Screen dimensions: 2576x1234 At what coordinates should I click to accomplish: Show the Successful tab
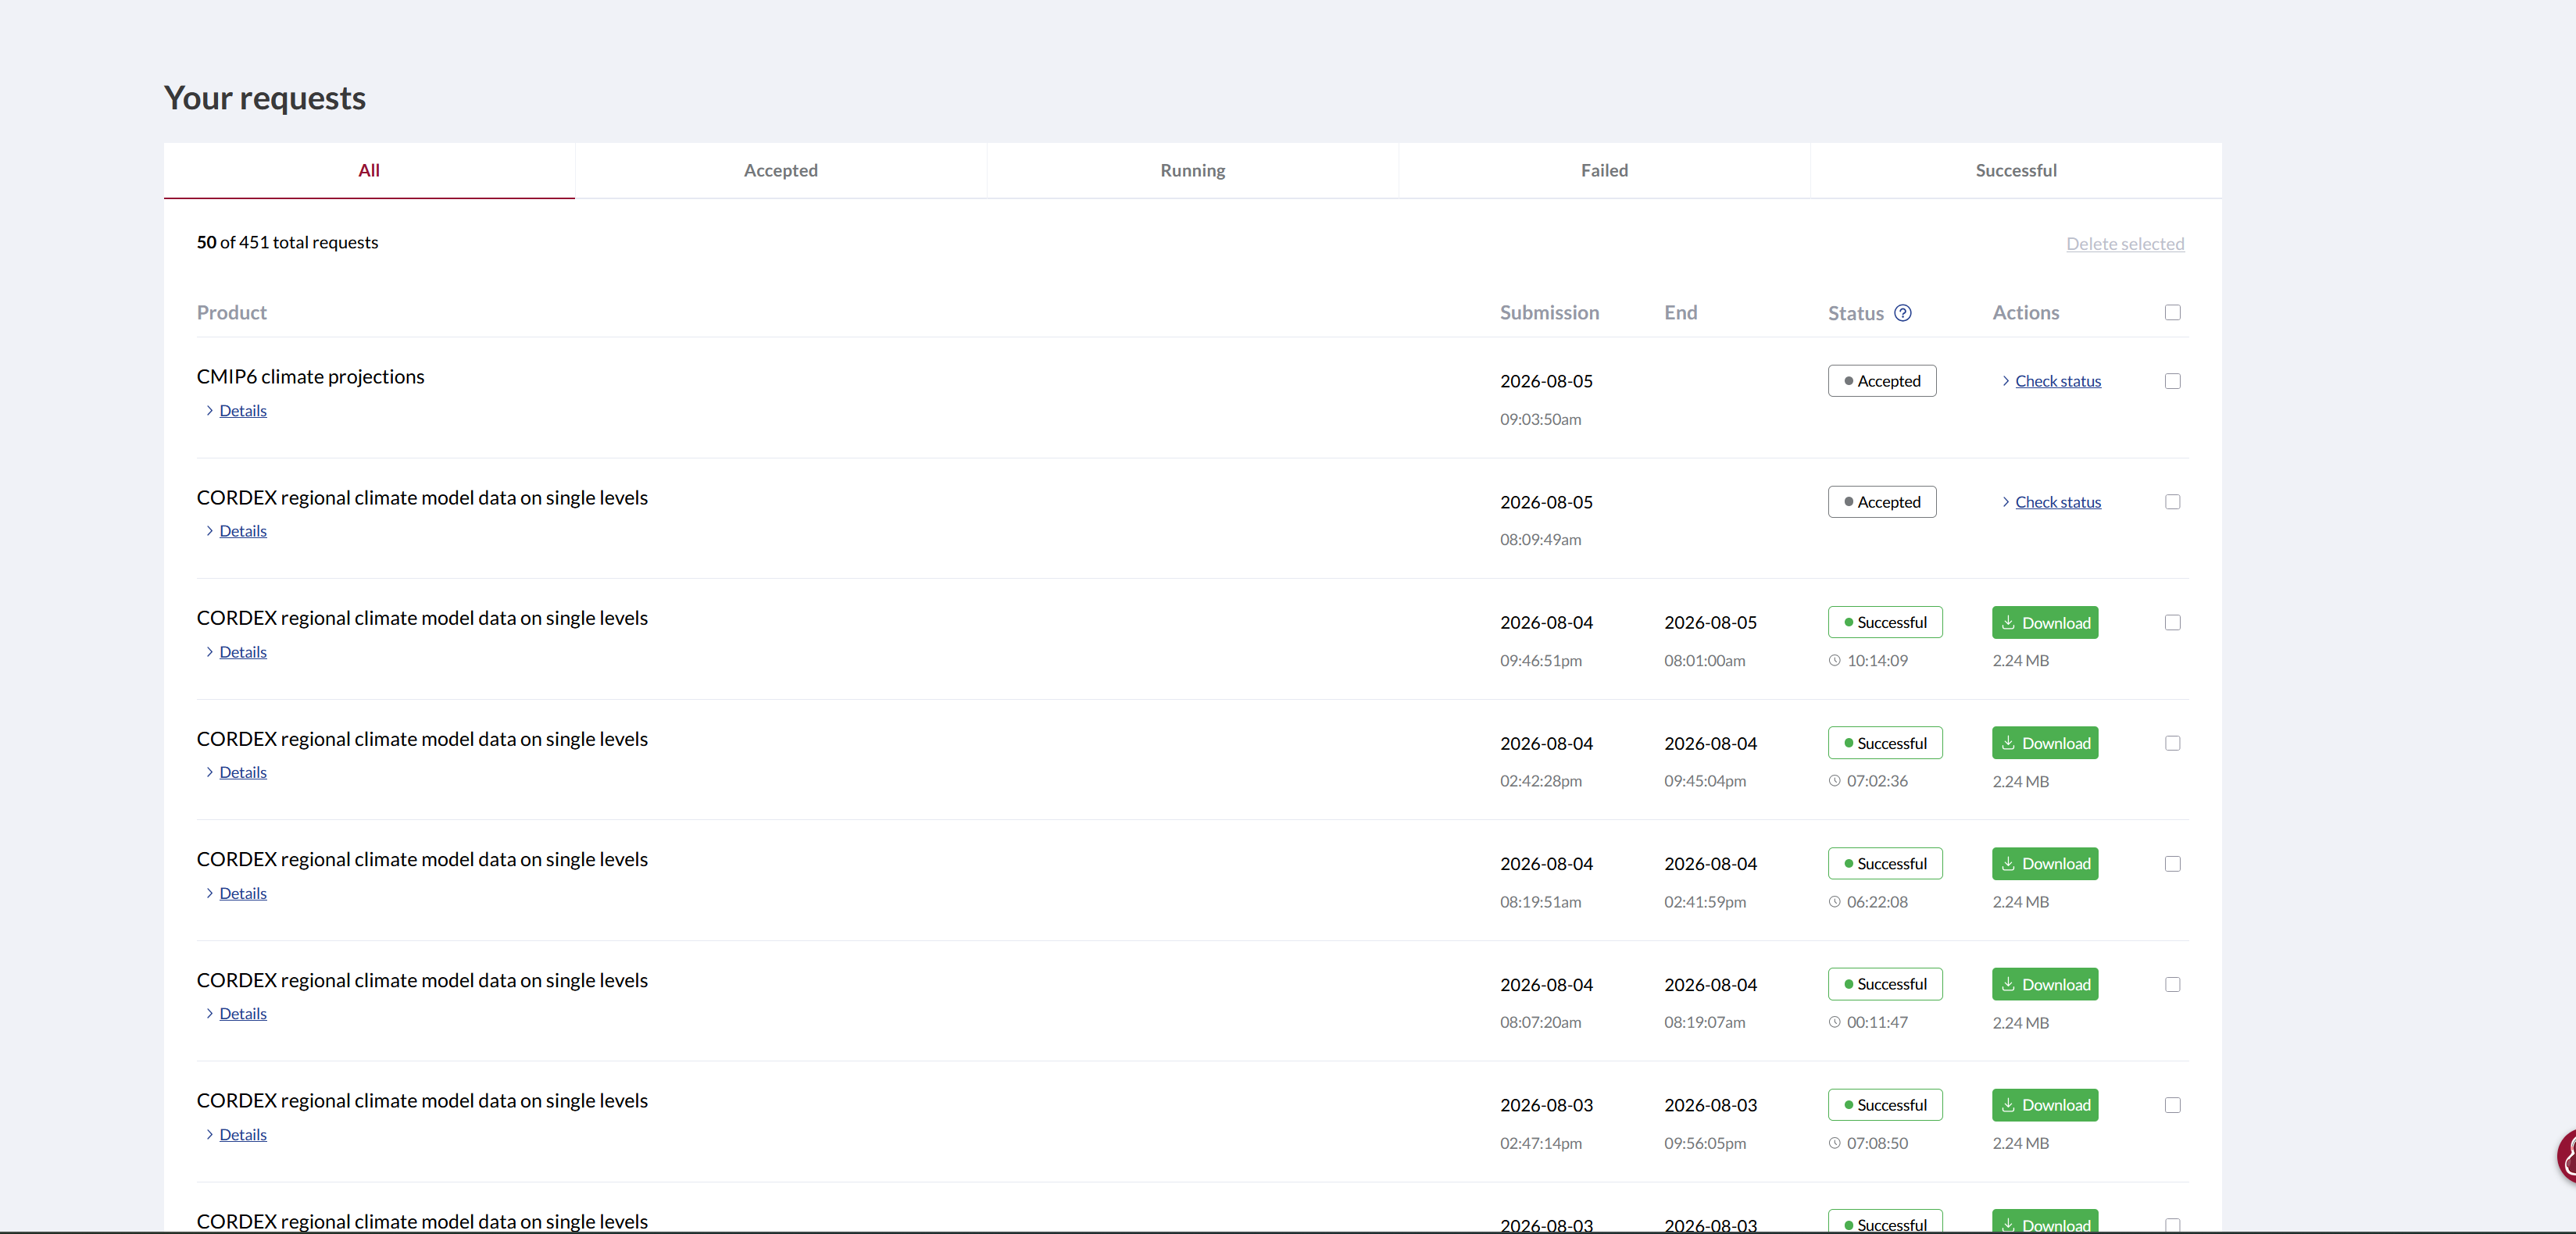tap(2016, 170)
